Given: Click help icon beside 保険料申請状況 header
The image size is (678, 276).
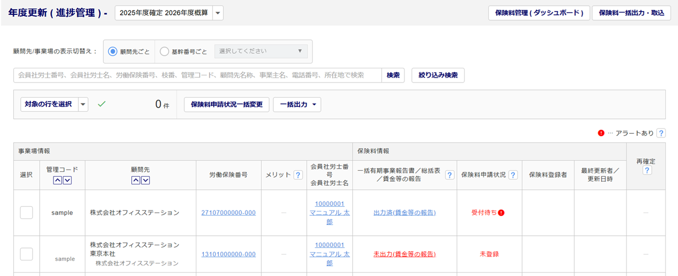Looking at the screenshot, I should pos(513,175).
